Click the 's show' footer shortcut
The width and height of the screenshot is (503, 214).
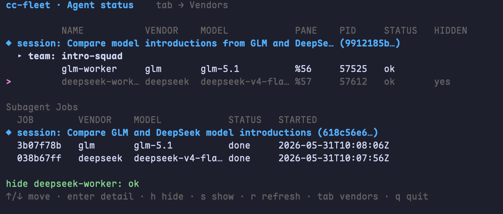pyautogui.click(x=217, y=196)
